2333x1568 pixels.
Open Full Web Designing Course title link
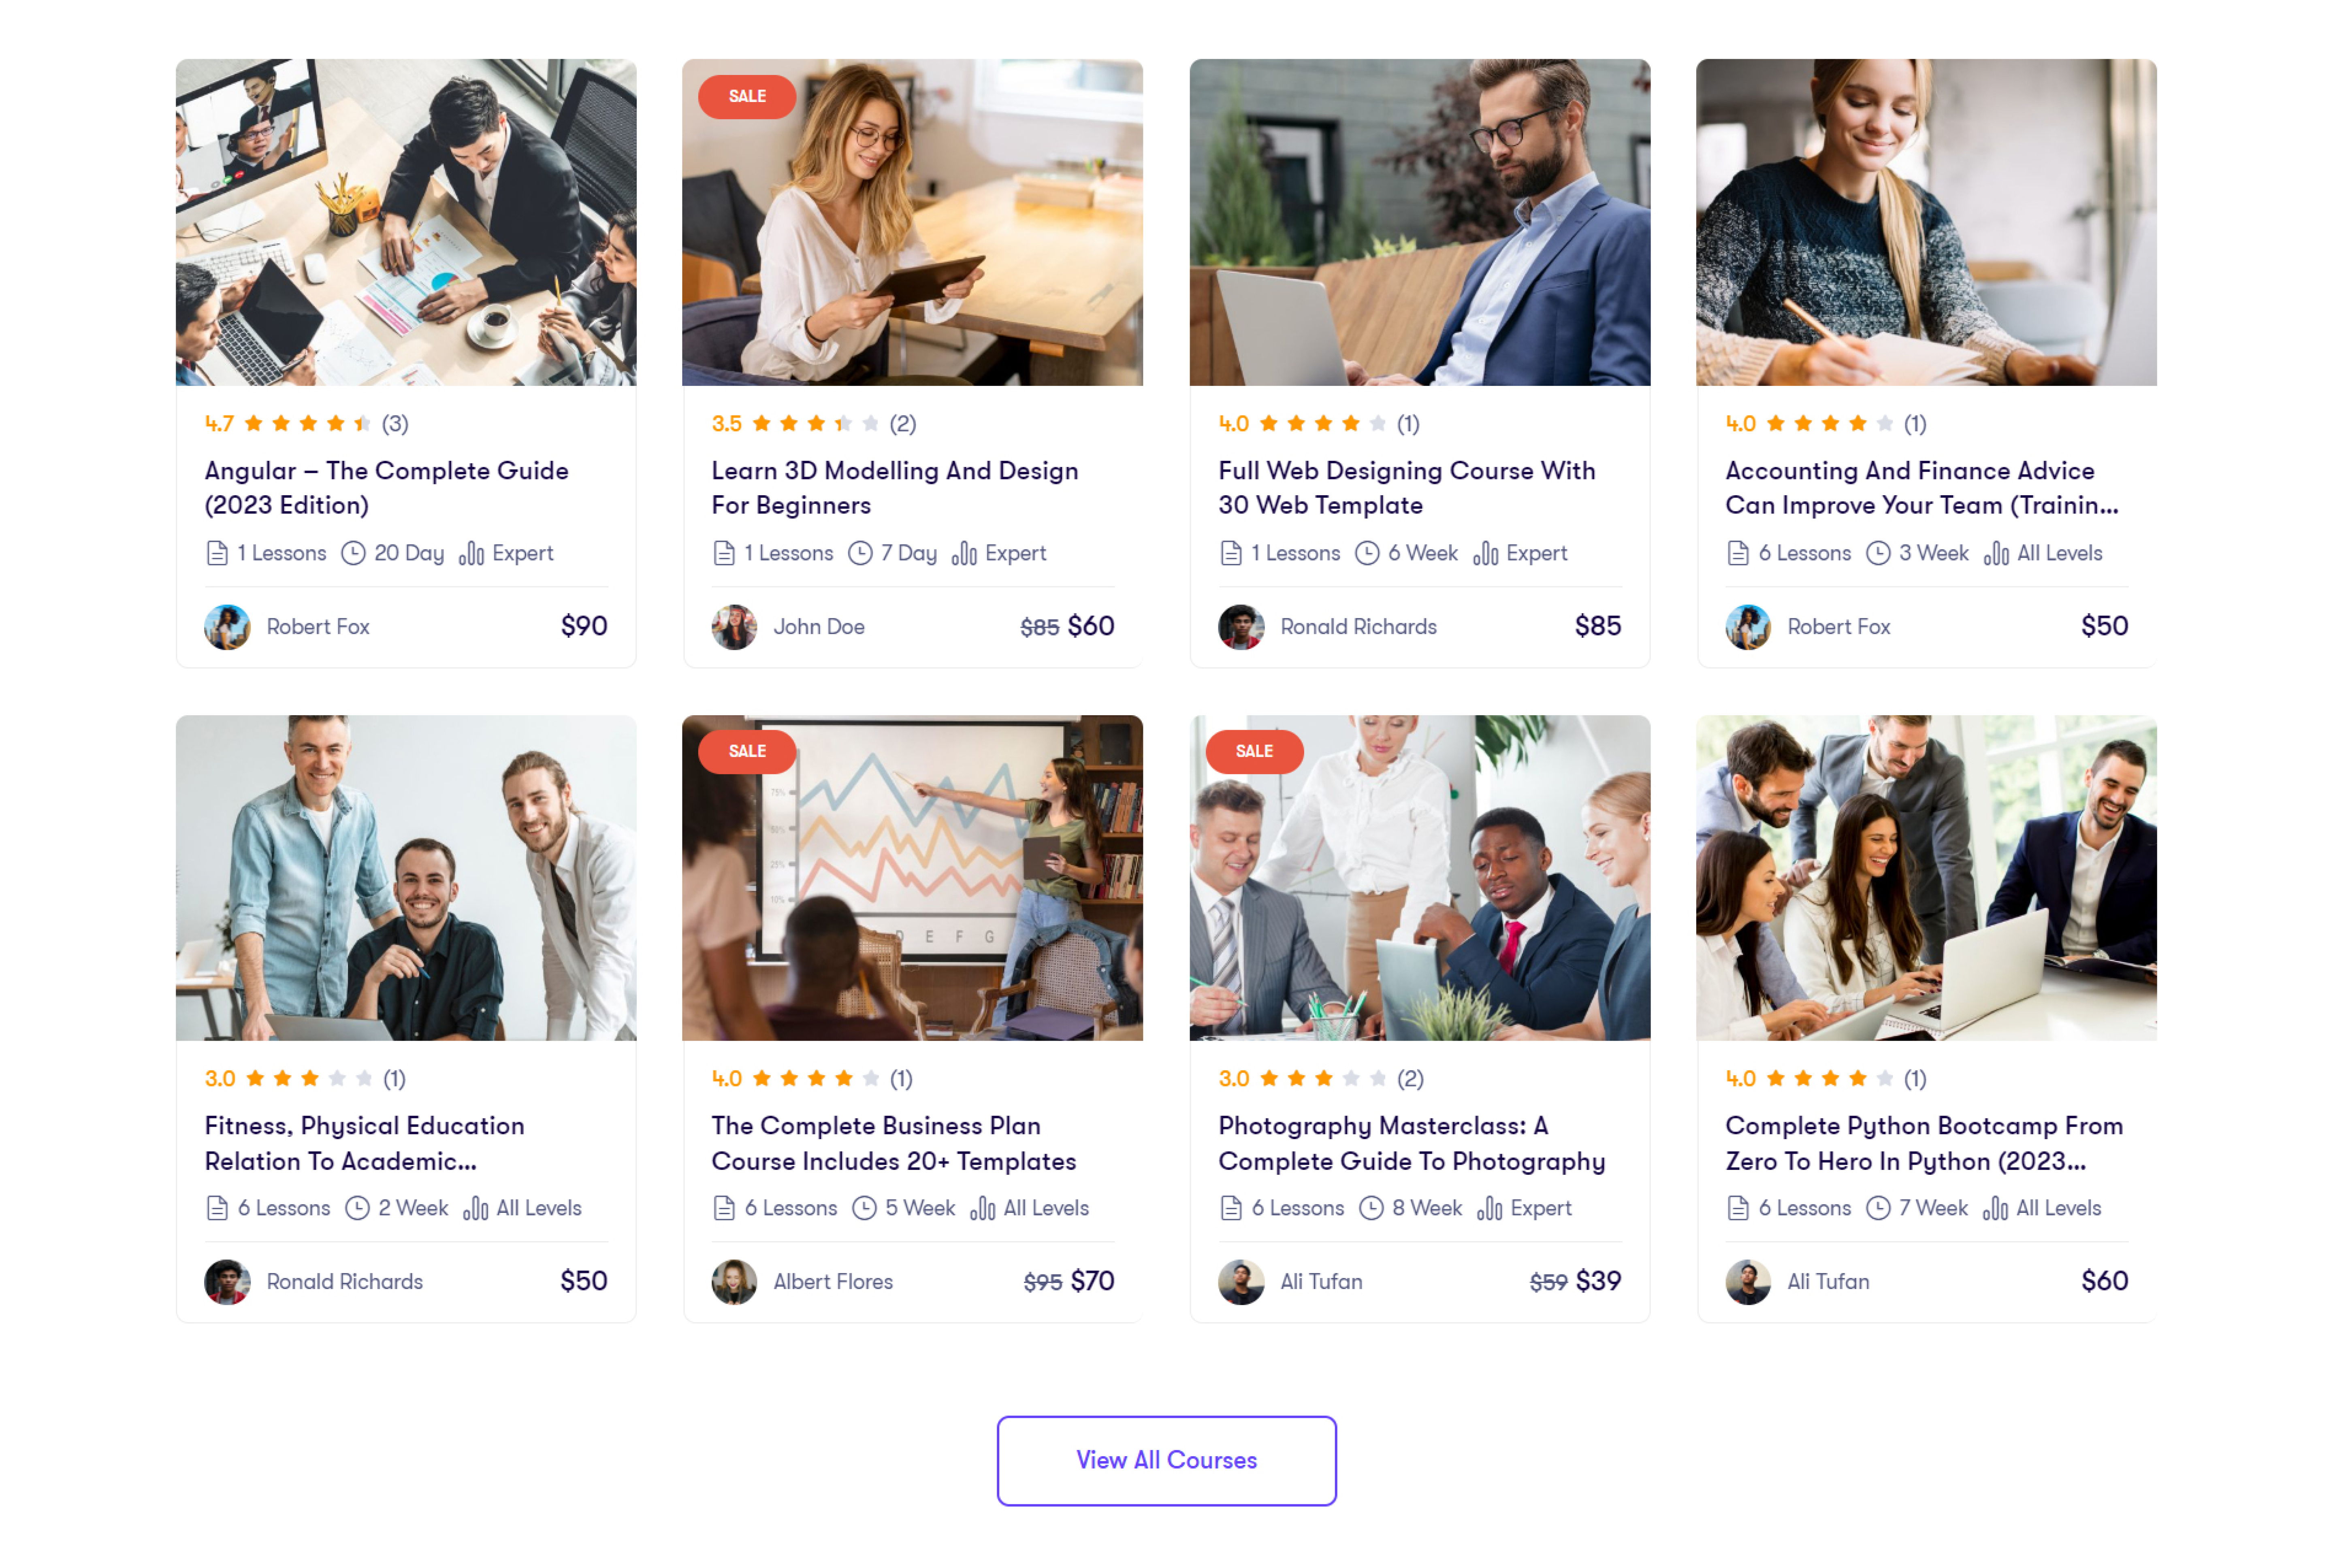1406,488
